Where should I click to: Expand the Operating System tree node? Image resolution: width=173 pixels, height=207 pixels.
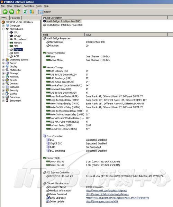tap(3, 60)
